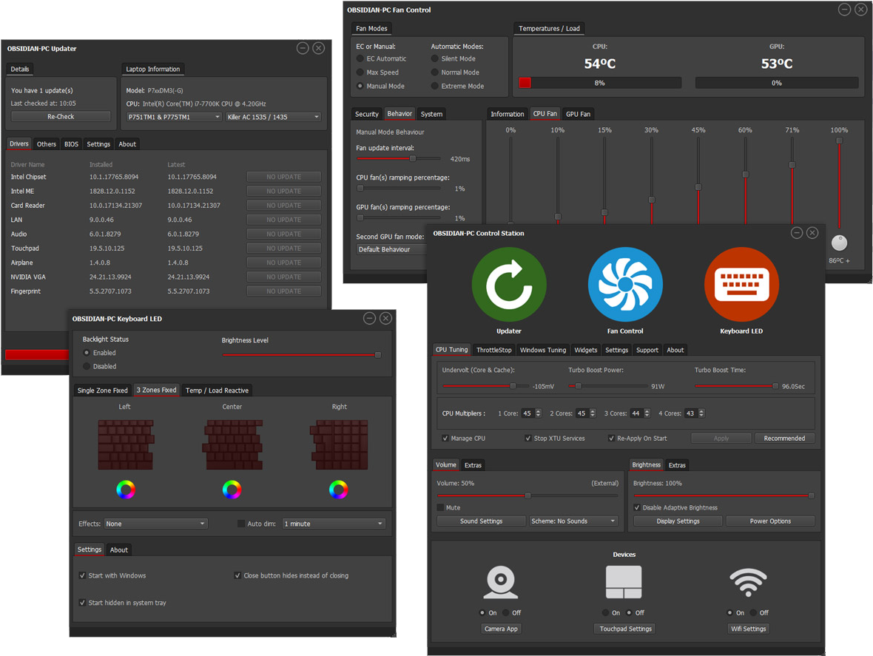873x656 pixels.
Task: Increase 1 Core multiplier with the stepper
Action: (538, 410)
